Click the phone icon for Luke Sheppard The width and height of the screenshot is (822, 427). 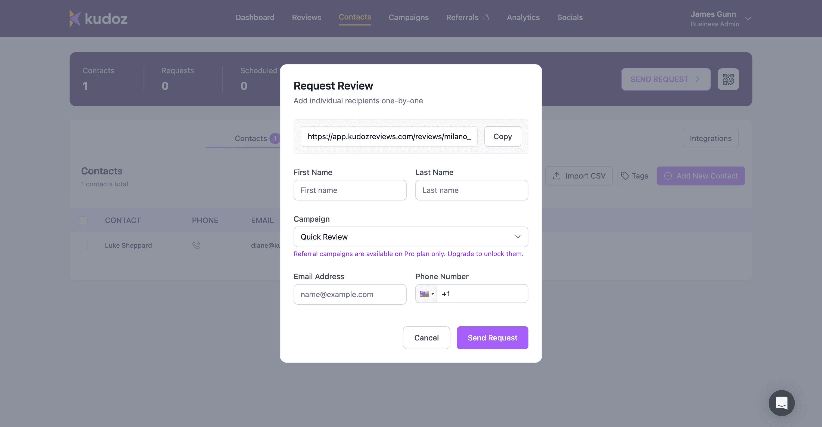196,245
